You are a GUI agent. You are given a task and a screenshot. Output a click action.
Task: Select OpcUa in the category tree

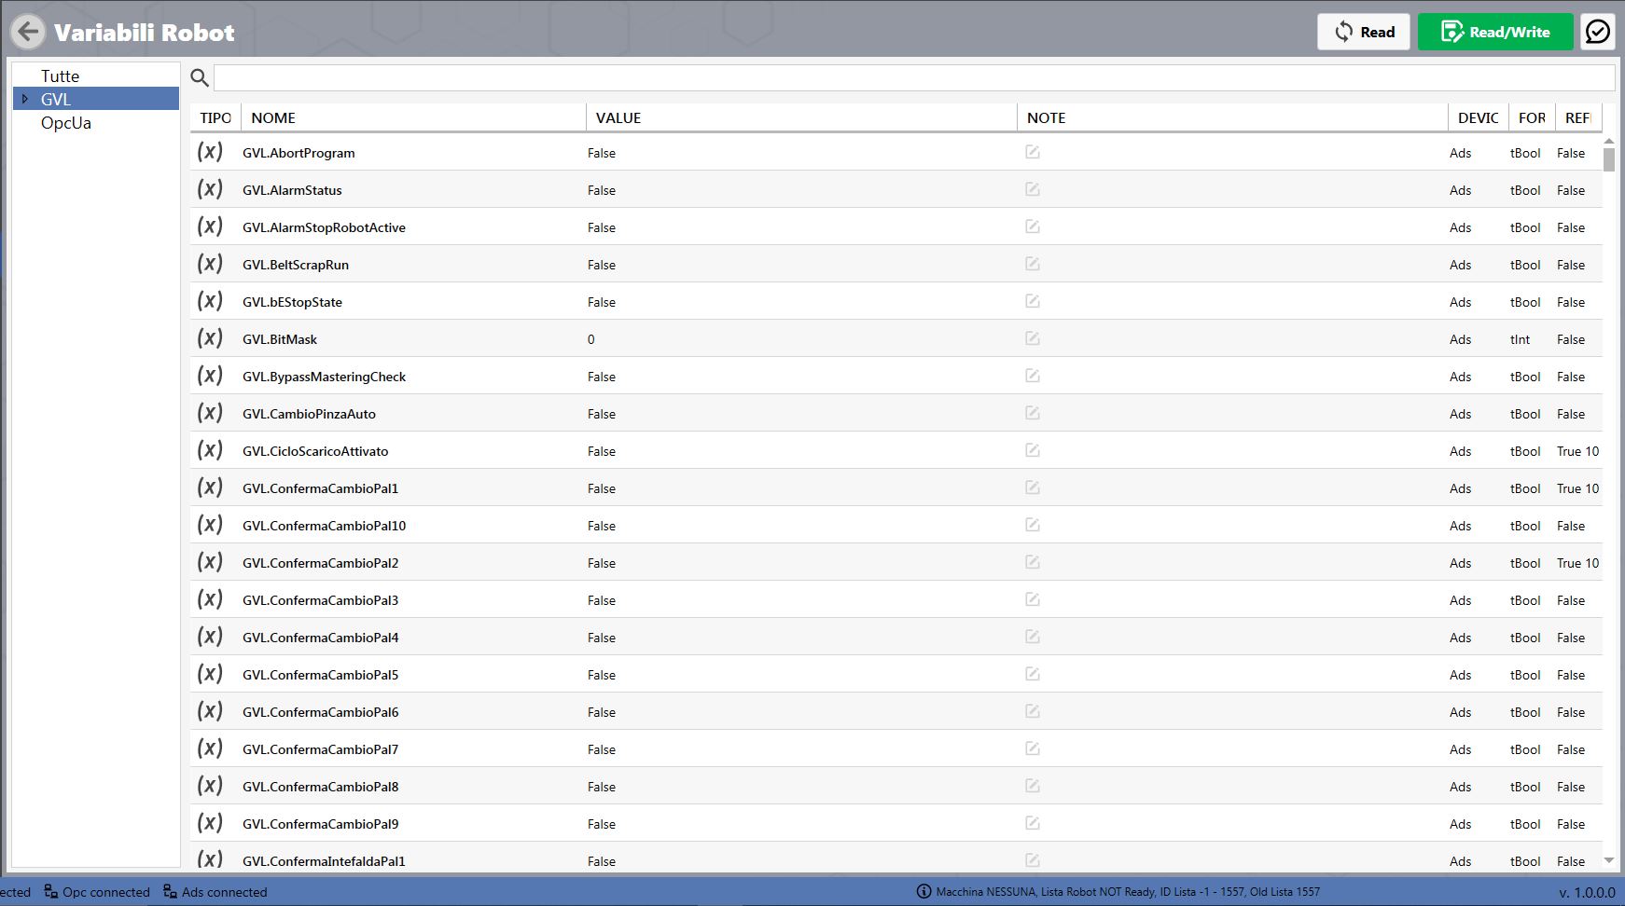[66, 123]
